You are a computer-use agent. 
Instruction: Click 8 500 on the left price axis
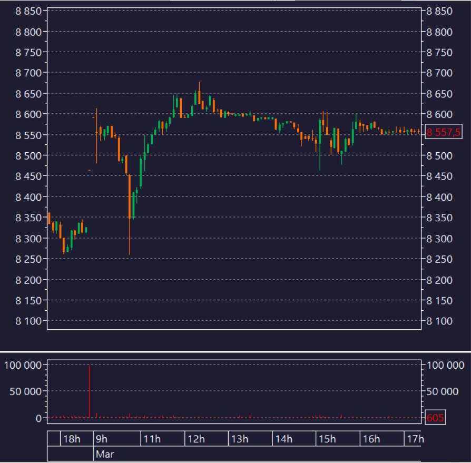pyautogui.click(x=28, y=155)
